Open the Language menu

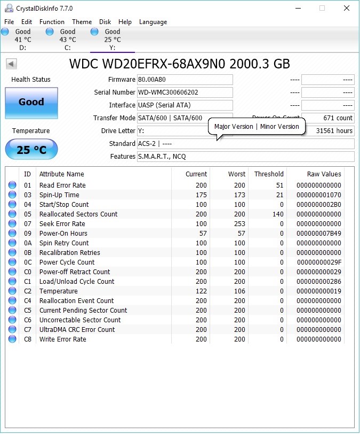pyautogui.click(x=153, y=22)
